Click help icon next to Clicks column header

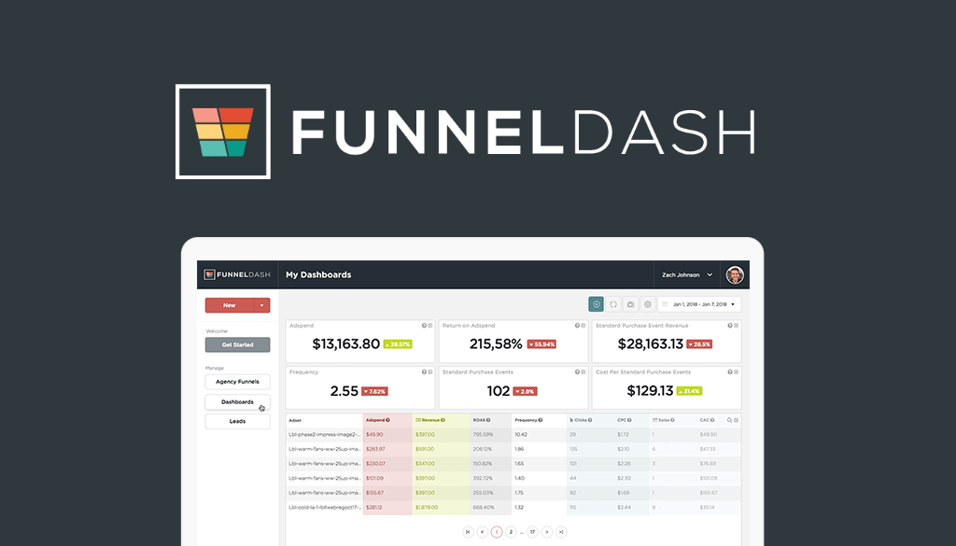point(590,420)
